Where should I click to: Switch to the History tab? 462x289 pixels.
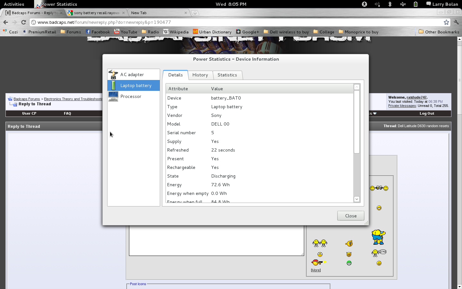point(200,75)
